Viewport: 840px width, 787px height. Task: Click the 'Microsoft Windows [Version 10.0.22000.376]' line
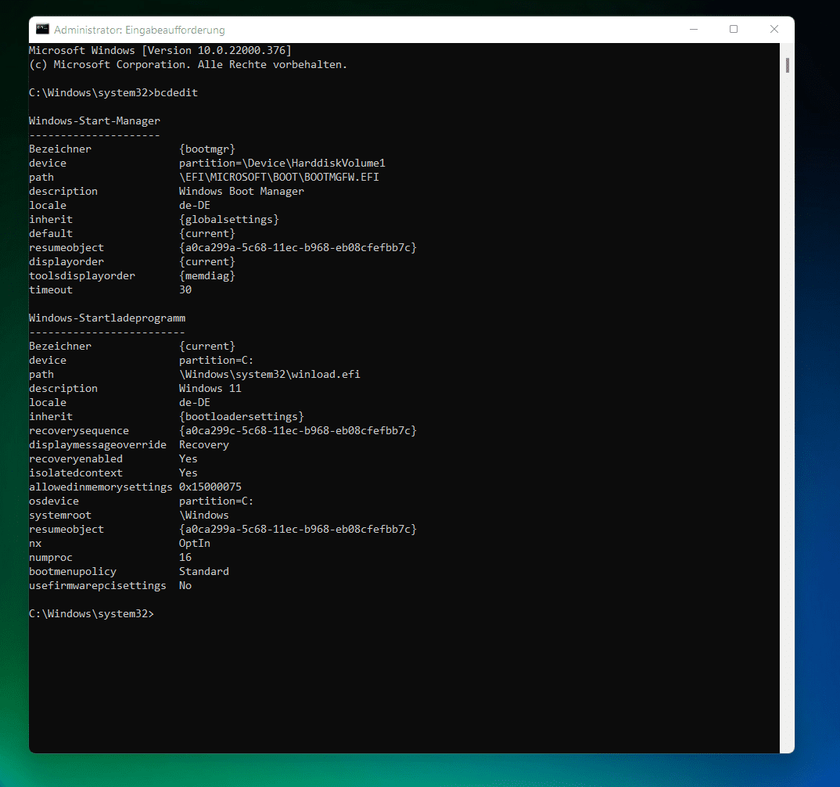point(160,50)
